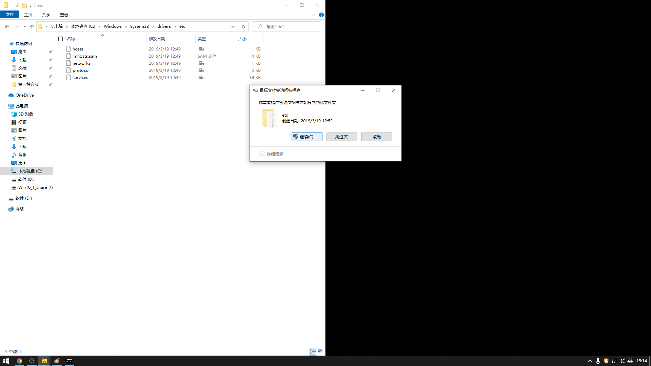651x366 pixels.
Task: Switch to details view icon
Action: (x=313, y=351)
